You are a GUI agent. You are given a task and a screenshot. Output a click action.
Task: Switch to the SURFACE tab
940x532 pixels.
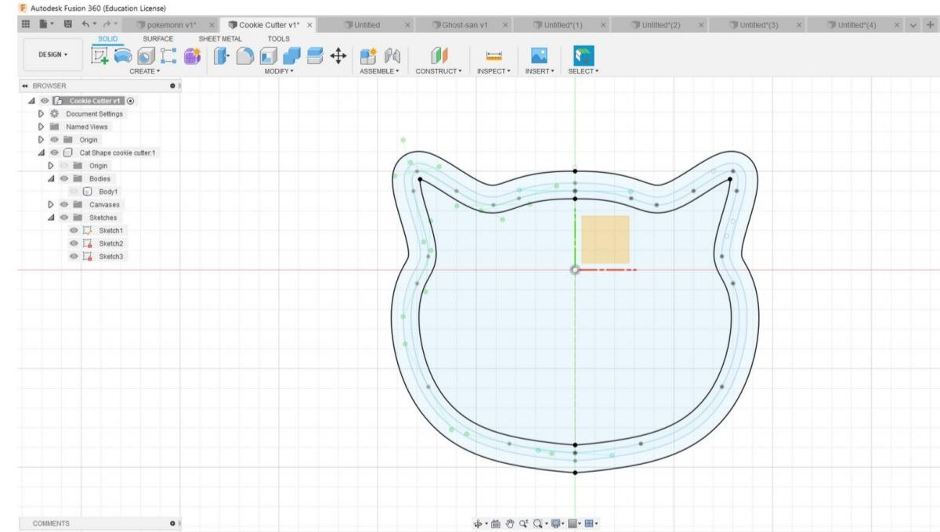click(157, 38)
